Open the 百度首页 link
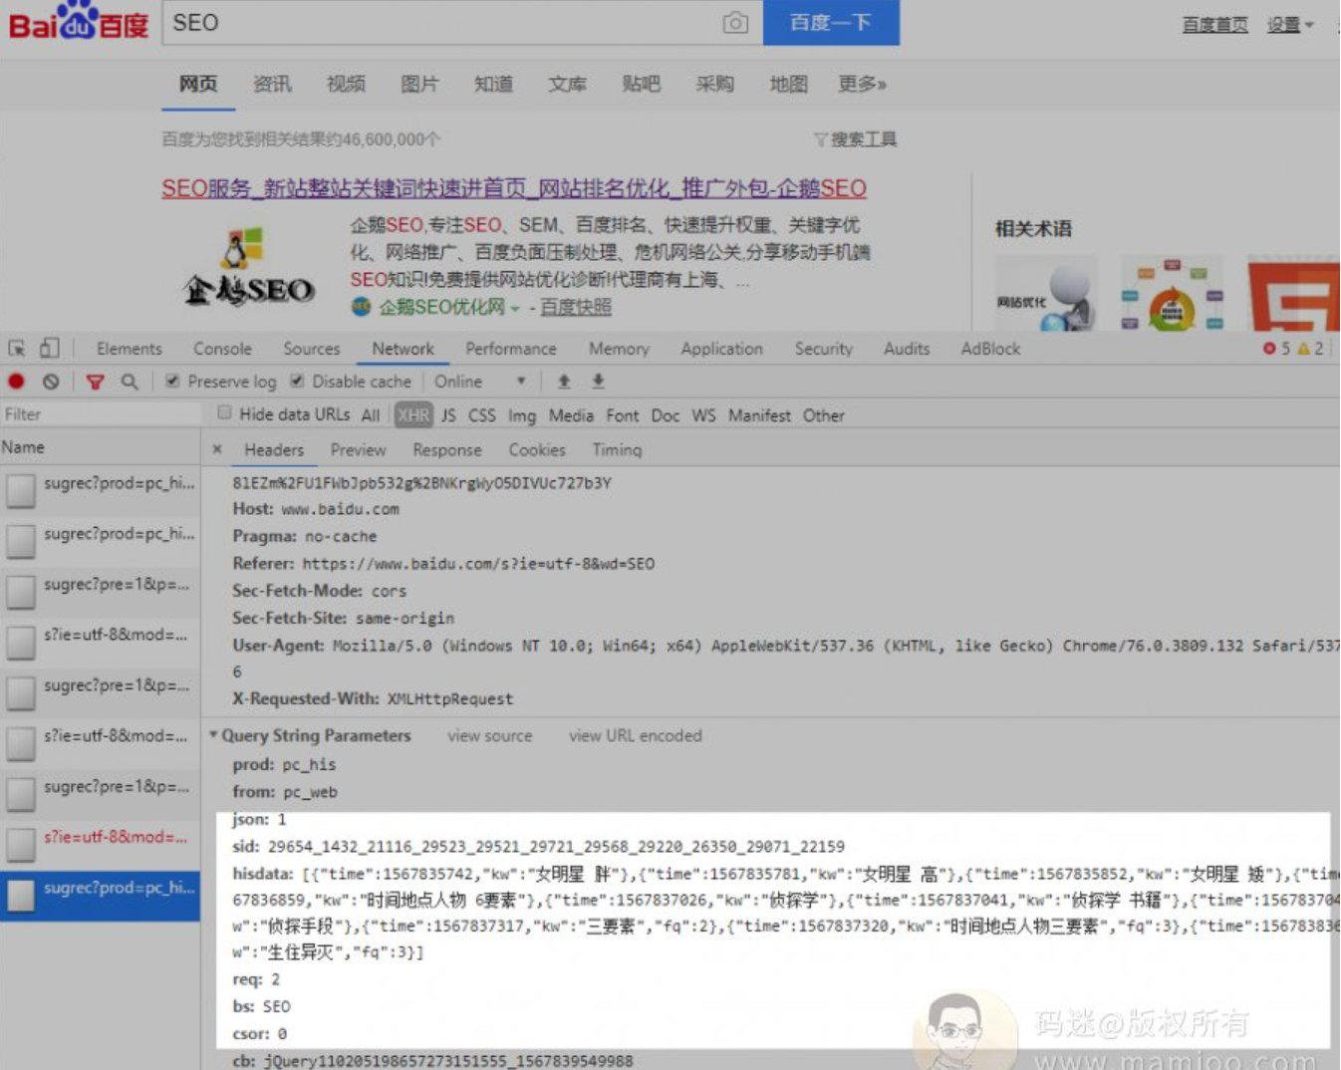 point(1214,25)
